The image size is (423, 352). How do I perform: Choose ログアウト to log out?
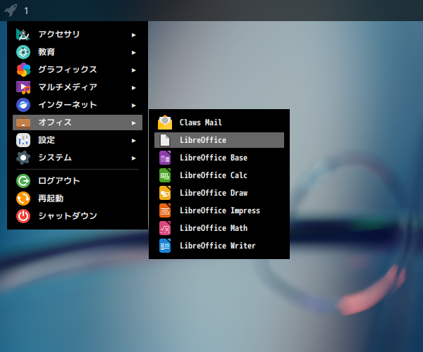pyautogui.click(x=78, y=181)
